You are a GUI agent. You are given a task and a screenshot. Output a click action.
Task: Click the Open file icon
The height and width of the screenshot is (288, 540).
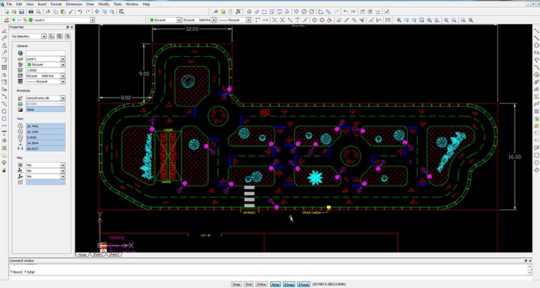point(14,12)
